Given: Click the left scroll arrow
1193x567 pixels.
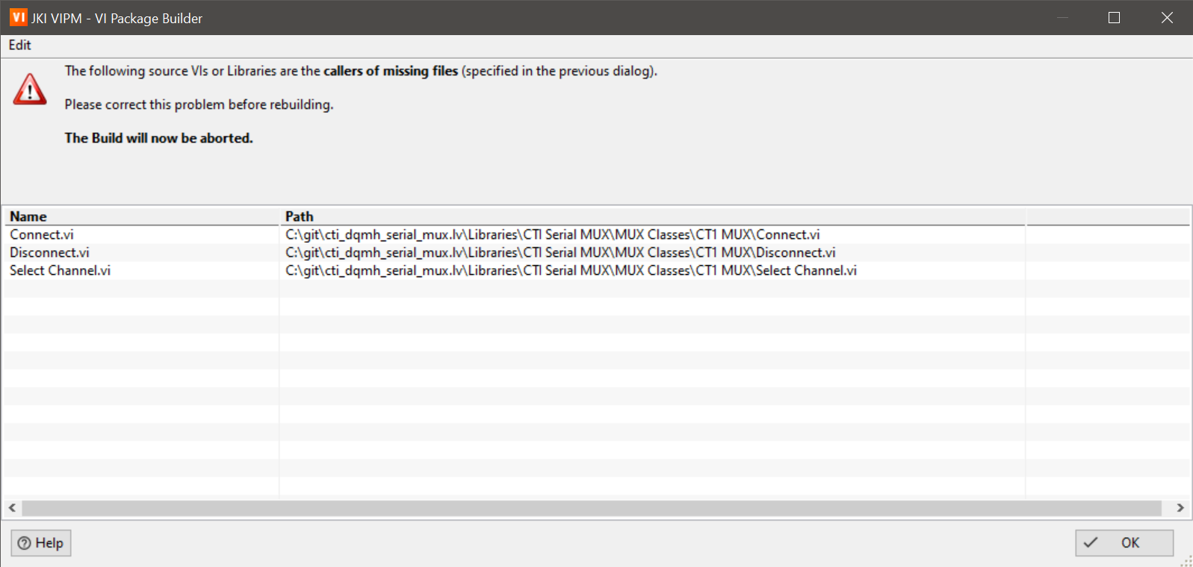Looking at the screenshot, I should point(12,508).
